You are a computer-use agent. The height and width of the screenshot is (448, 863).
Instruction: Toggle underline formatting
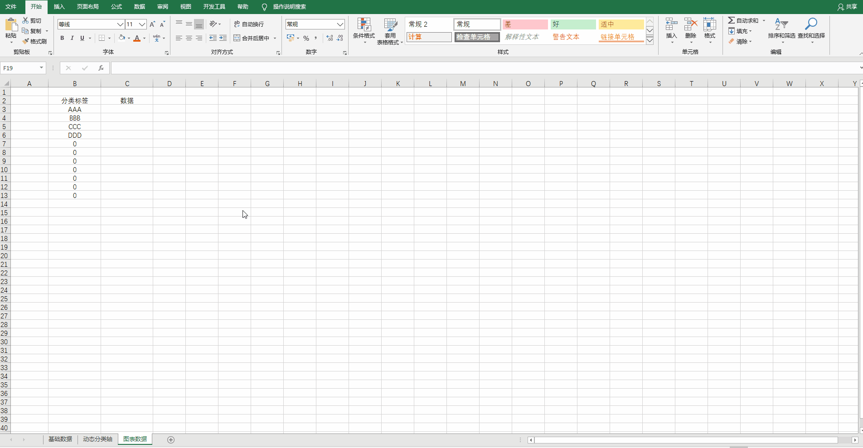point(82,38)
